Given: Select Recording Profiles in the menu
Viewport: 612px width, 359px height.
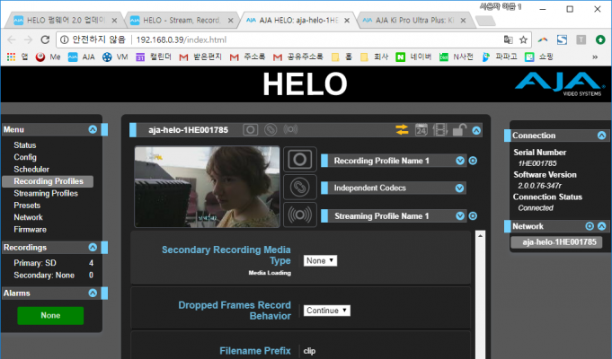Looking at the screenshot, I should [49, 181].
